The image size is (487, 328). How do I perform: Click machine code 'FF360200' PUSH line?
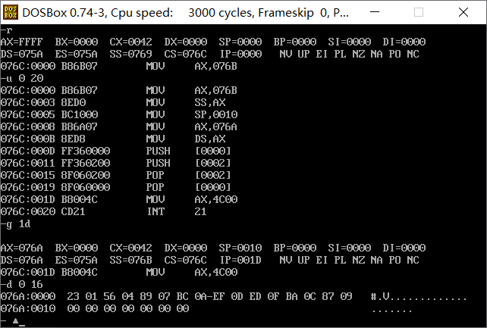pyautogui.click(x=86, y=163)
